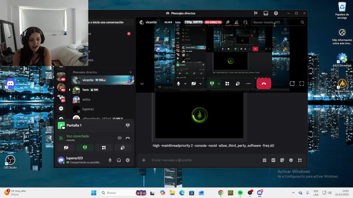Open soundboard button in voice panel
This screenshot has width=353, height=198.
pyautogui.click(x=123, y=148)
